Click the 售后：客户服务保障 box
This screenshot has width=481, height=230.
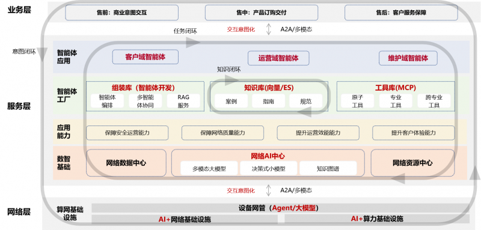401,13
